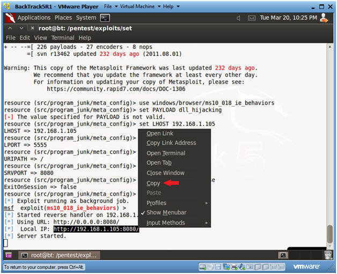This screenshot has height=274, width=337.
Task: Open VMware Help dropdown menu
Action: (171, 6)
